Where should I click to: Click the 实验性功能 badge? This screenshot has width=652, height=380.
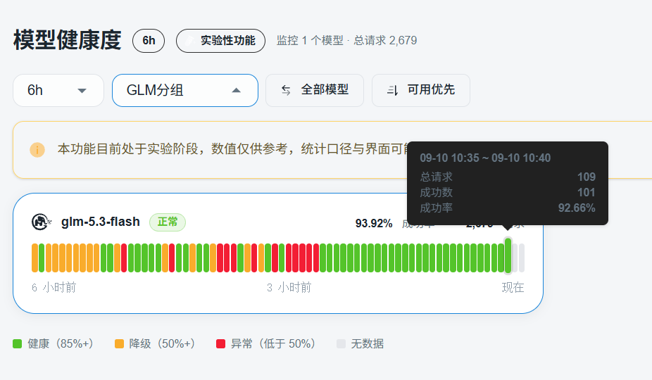click(220, 41)
